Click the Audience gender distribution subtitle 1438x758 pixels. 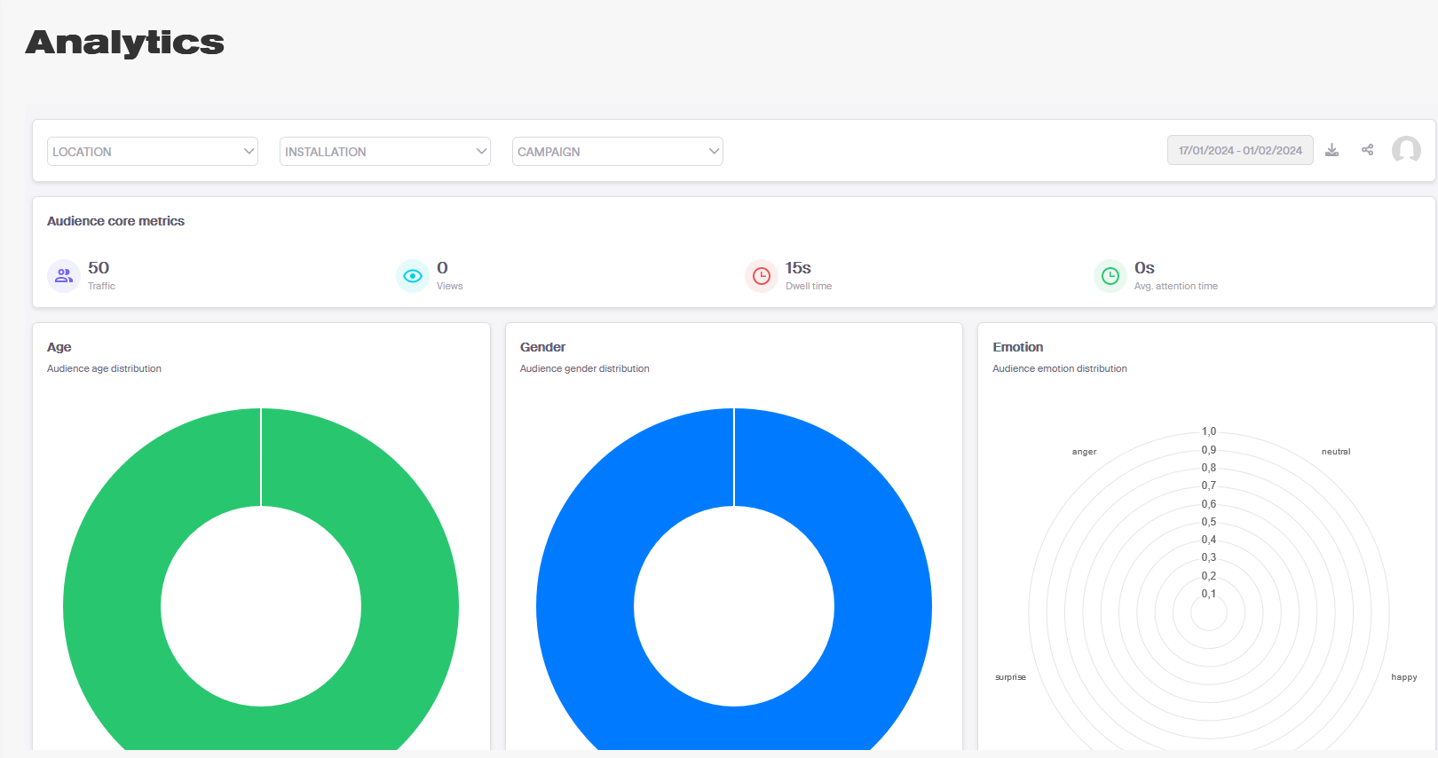tap(584, 368)
